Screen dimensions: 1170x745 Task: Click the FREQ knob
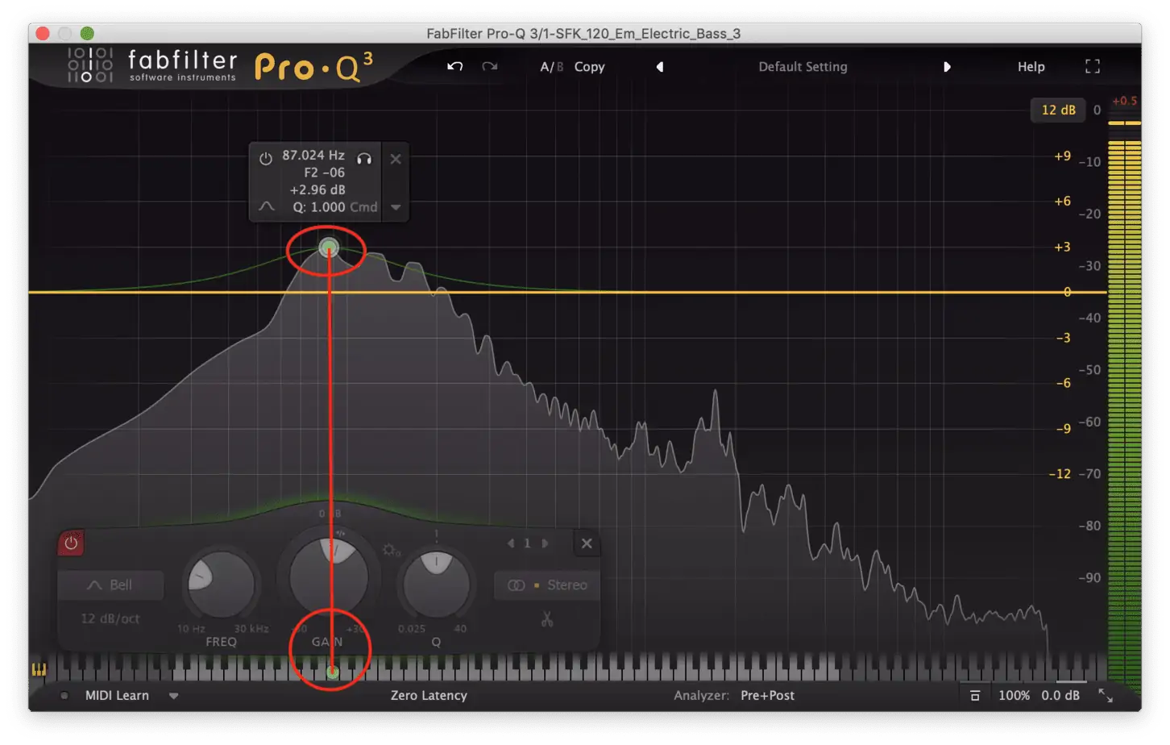pos(221,585)
